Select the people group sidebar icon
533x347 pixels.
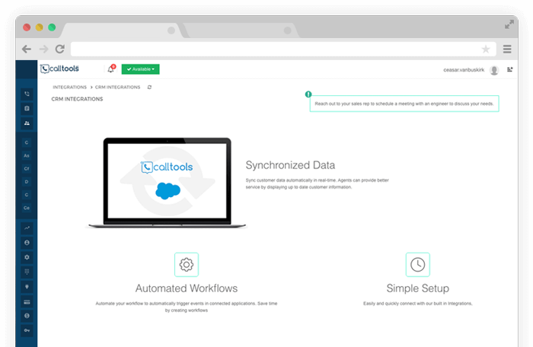click(27, 123)
